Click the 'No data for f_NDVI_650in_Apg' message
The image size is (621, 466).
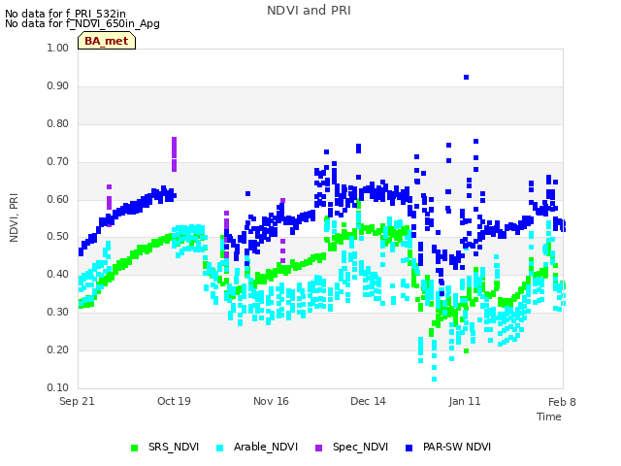click(x=82, y=23)
